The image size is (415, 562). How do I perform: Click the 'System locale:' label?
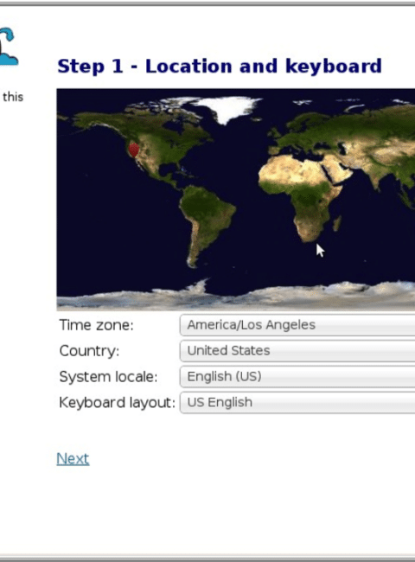tap(108, 377)
